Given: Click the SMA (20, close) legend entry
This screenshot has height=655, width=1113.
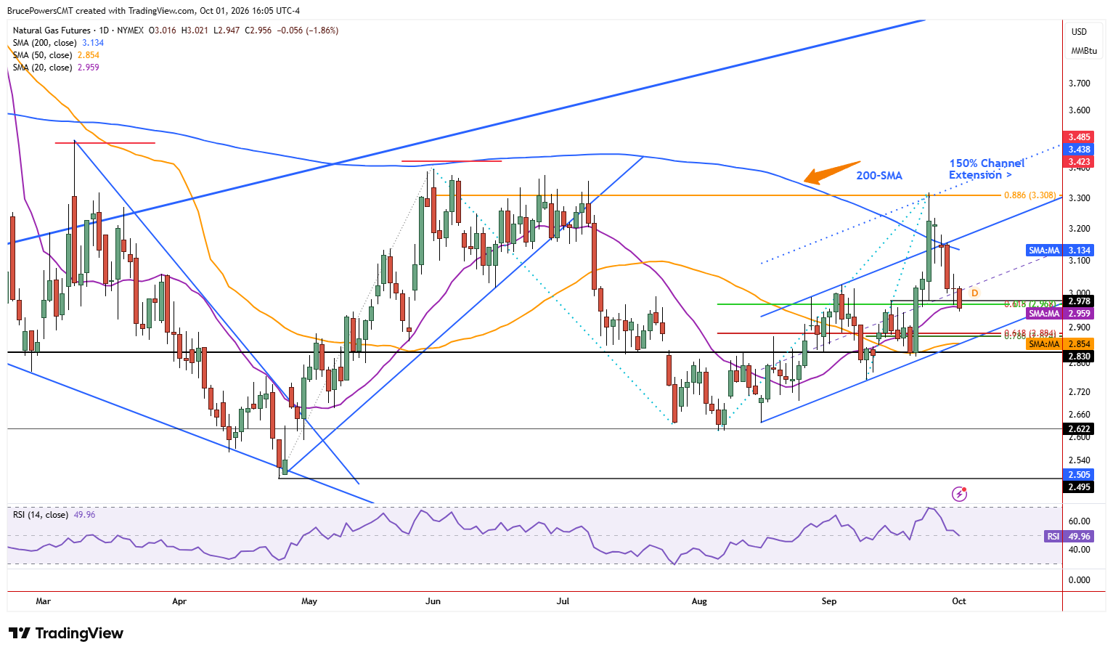Looking at the screenshot, I should click(x=56, y=68).
